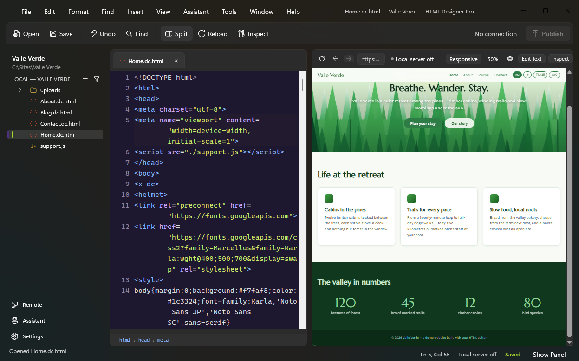Click the Publish button

(548, 34)
